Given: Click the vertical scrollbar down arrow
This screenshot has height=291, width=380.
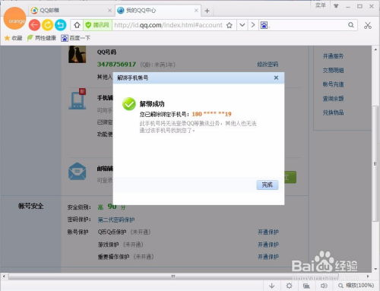Looking at the screenshot, I should [375, 269].
